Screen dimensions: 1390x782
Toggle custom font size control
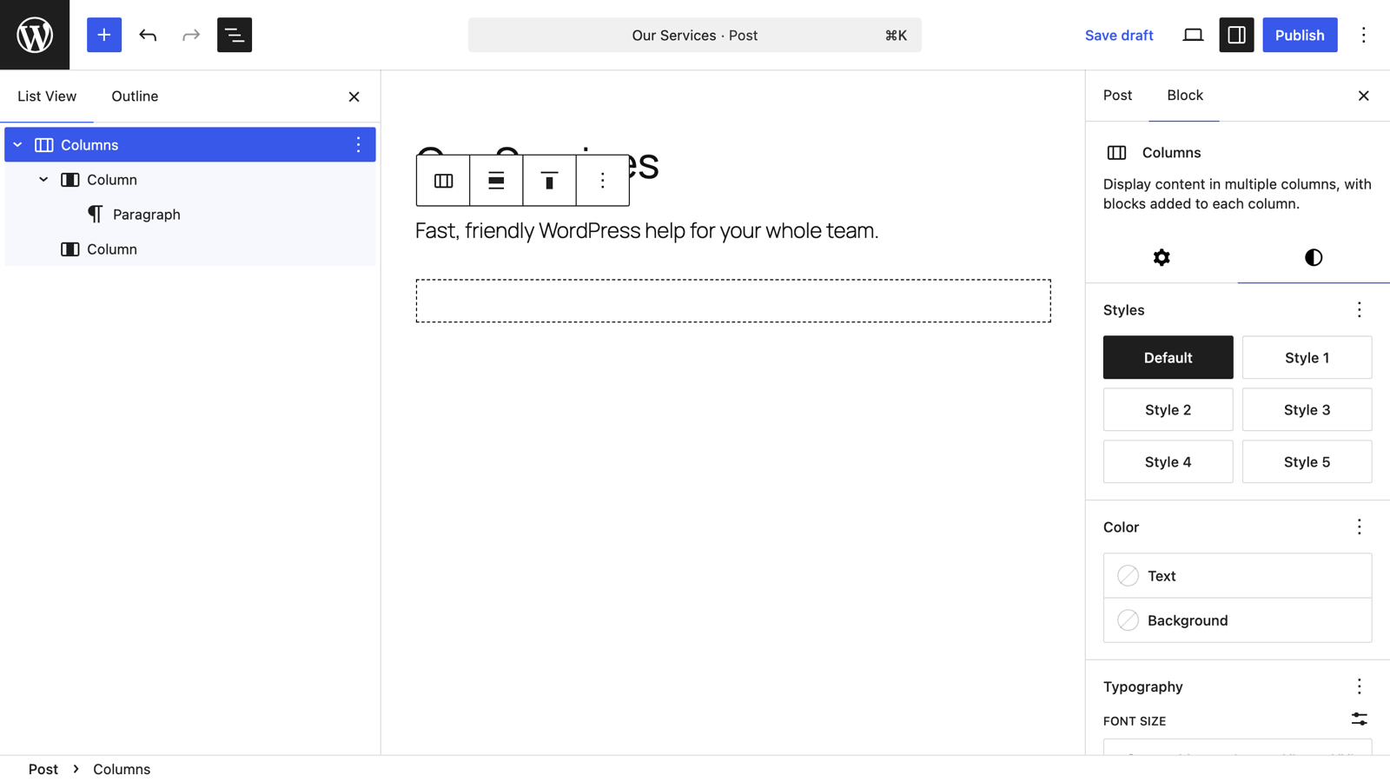[x=1360, y=719]
